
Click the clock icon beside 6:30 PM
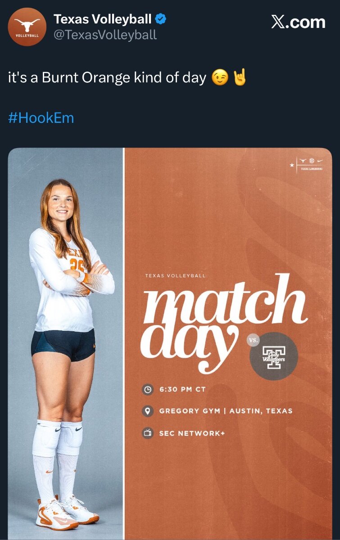point(147,389)
